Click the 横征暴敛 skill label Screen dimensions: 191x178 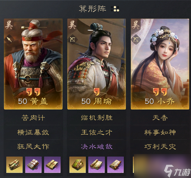tap(33, 132)
